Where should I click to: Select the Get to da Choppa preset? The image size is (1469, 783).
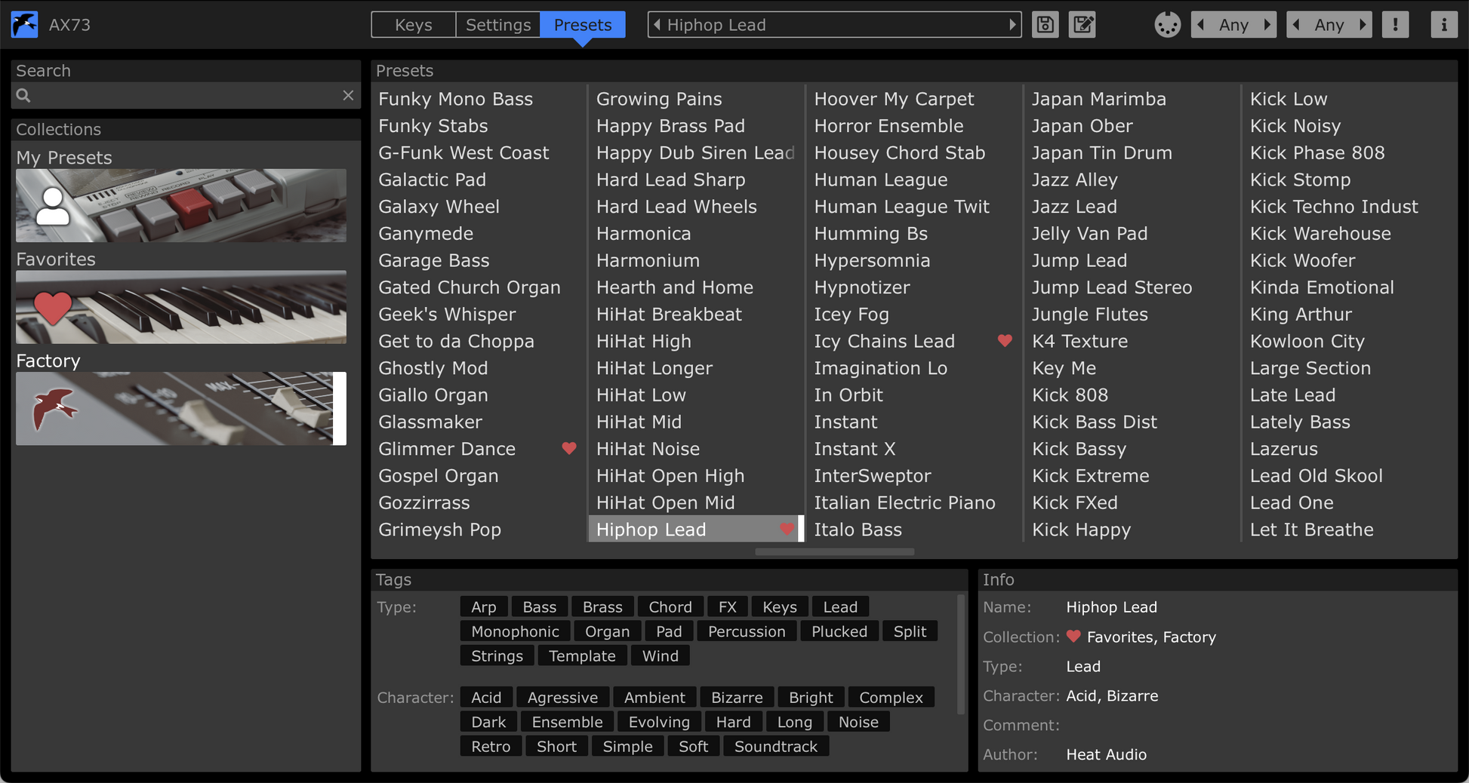click(x=457, y=341)
